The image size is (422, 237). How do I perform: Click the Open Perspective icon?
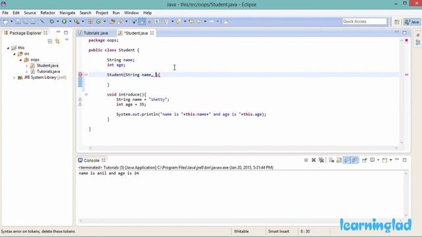(x=397, y=22)
